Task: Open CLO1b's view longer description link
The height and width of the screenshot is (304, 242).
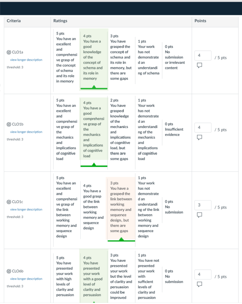Action: [26, 132]
